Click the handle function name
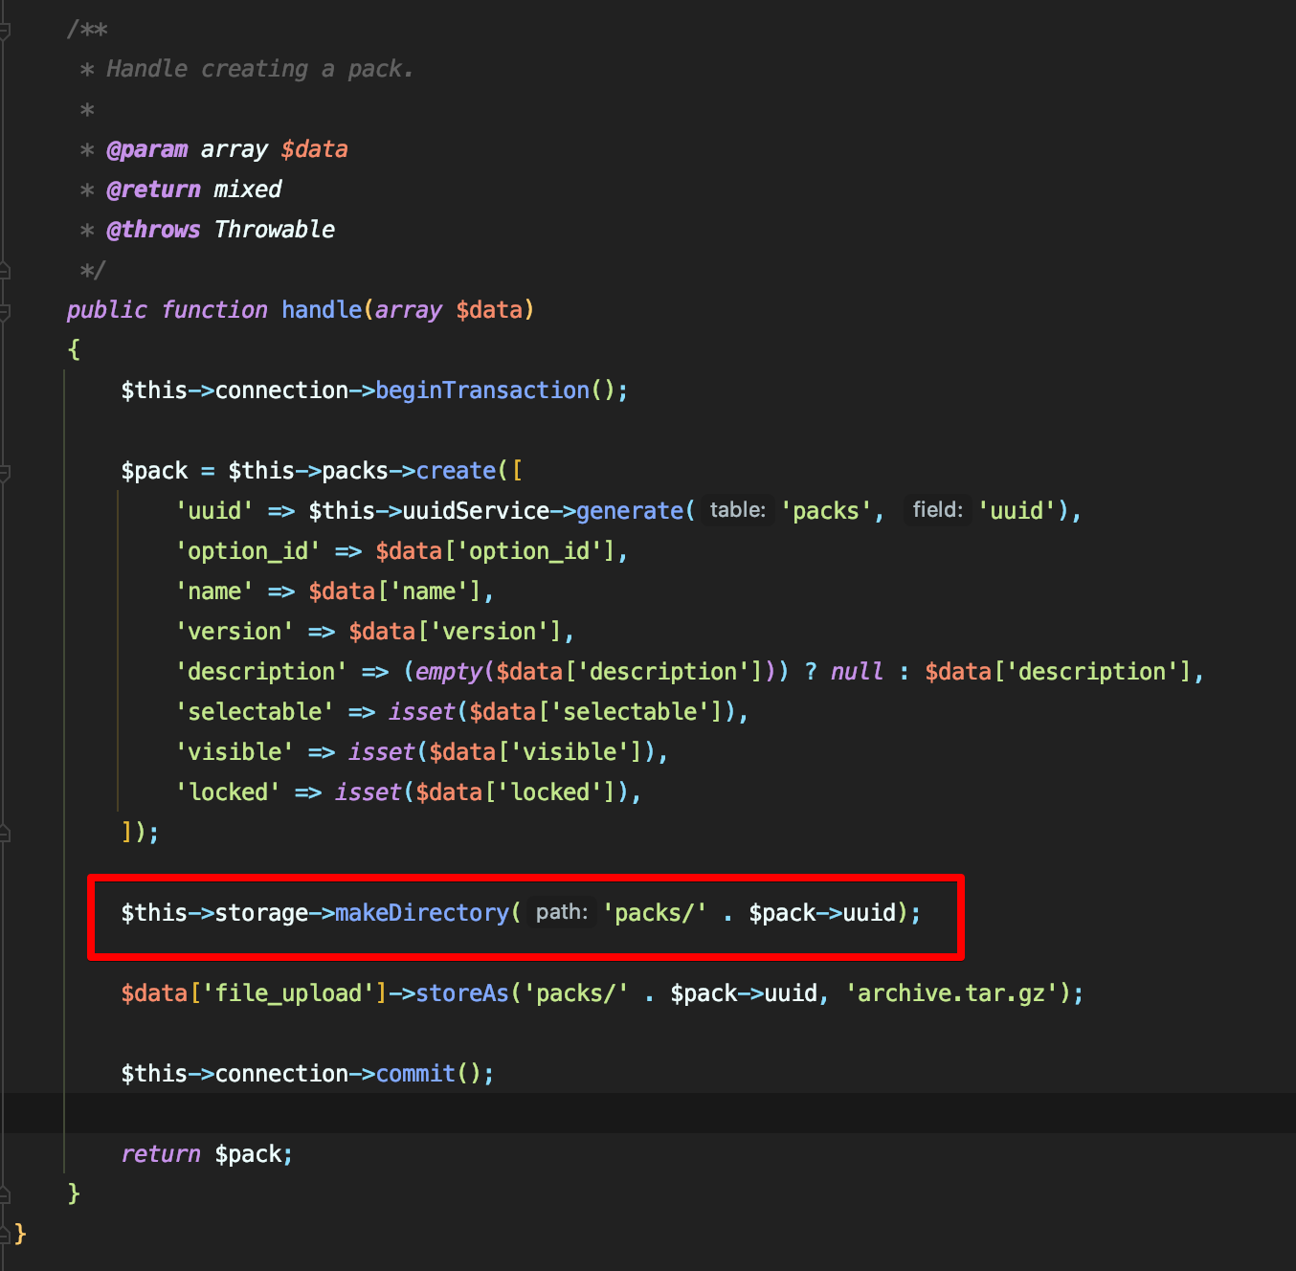 point(322,310)
